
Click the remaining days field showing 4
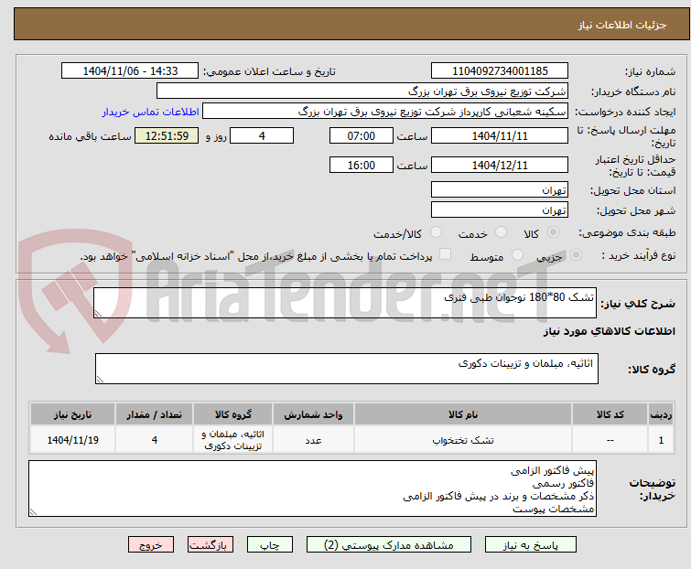pos(262,135)
